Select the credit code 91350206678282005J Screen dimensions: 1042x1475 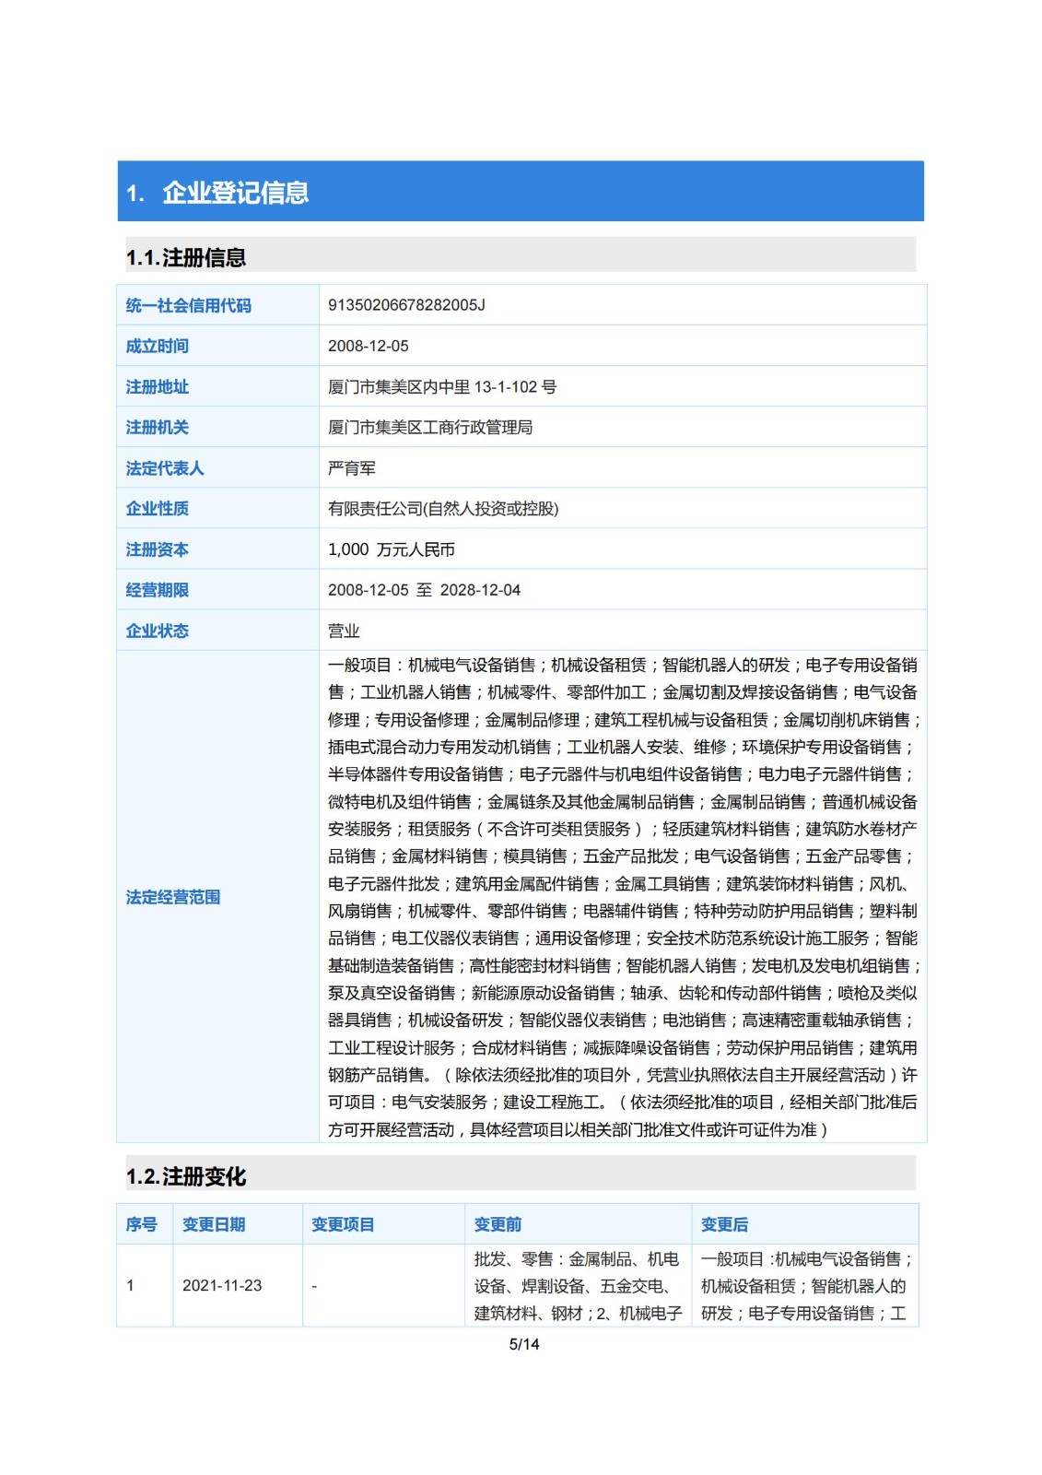[x=406, y=305]
